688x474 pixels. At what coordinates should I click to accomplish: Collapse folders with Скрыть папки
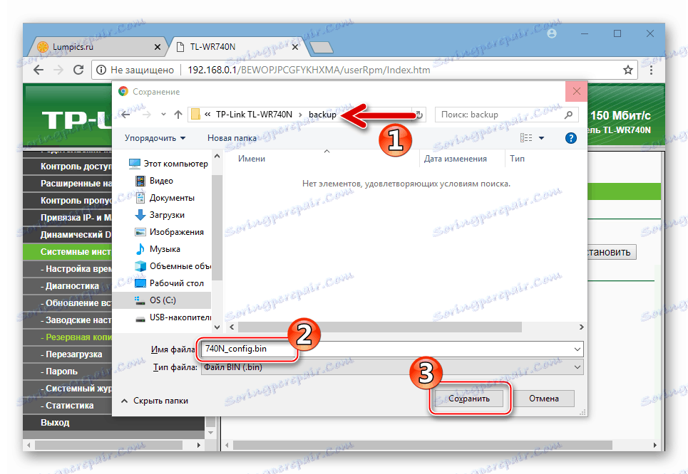[155, 401]
